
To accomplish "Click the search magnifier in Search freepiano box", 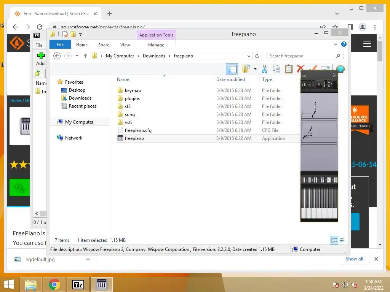I will point(338,56).
